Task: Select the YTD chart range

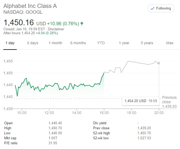Action: (101, 43)
